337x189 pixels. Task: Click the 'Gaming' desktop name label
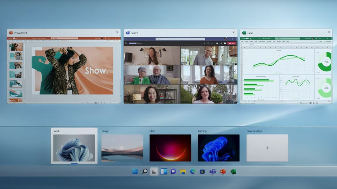pyautogui.click(x=202, y=131)
